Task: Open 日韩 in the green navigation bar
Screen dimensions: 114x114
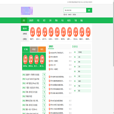Action: tap(50, 20)
